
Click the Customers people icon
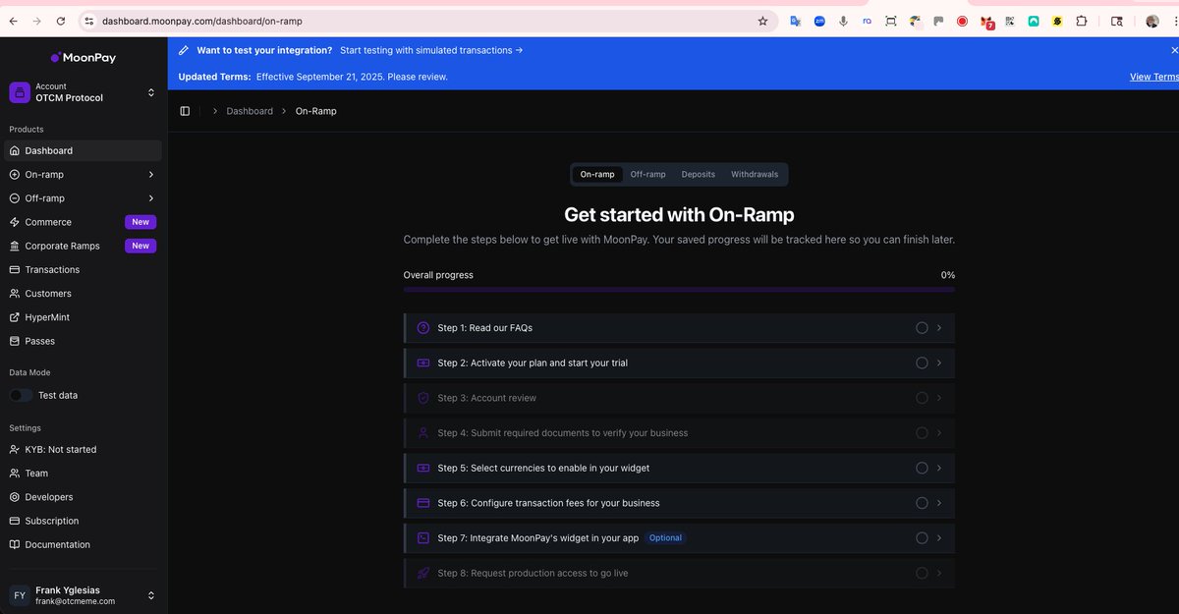(x=15, y=294)
